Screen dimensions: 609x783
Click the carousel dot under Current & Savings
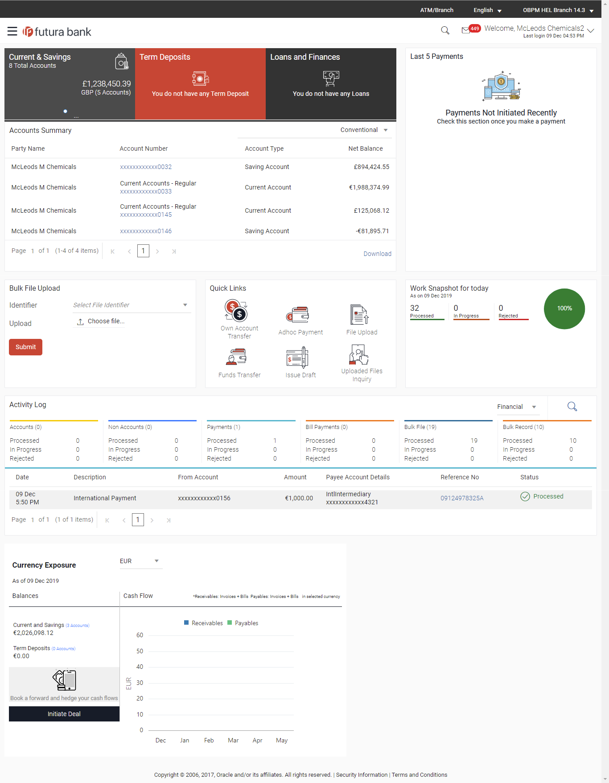(65, 111)
